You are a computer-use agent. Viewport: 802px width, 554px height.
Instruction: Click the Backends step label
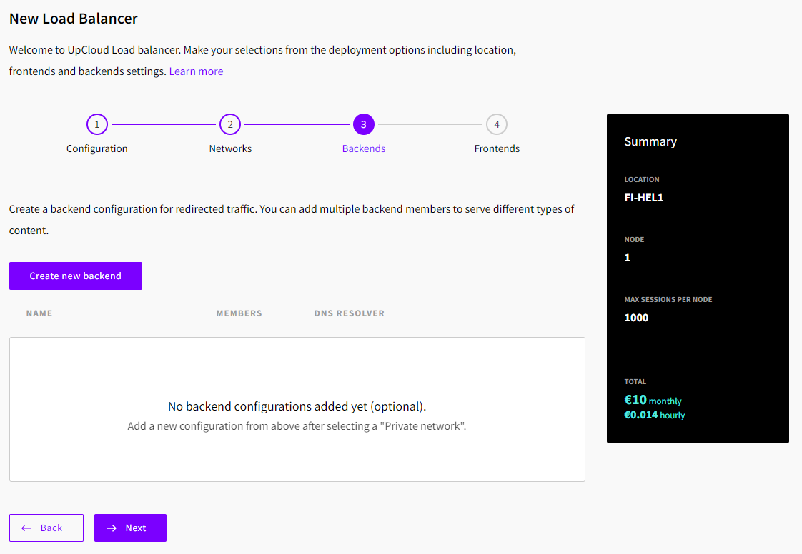(364, 148)
